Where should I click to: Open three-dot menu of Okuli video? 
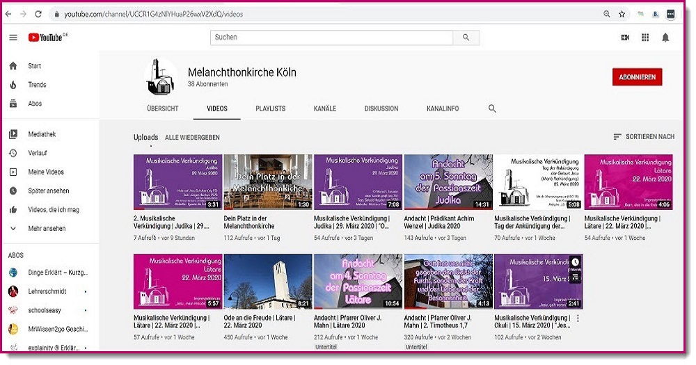[x=578, y=318]
